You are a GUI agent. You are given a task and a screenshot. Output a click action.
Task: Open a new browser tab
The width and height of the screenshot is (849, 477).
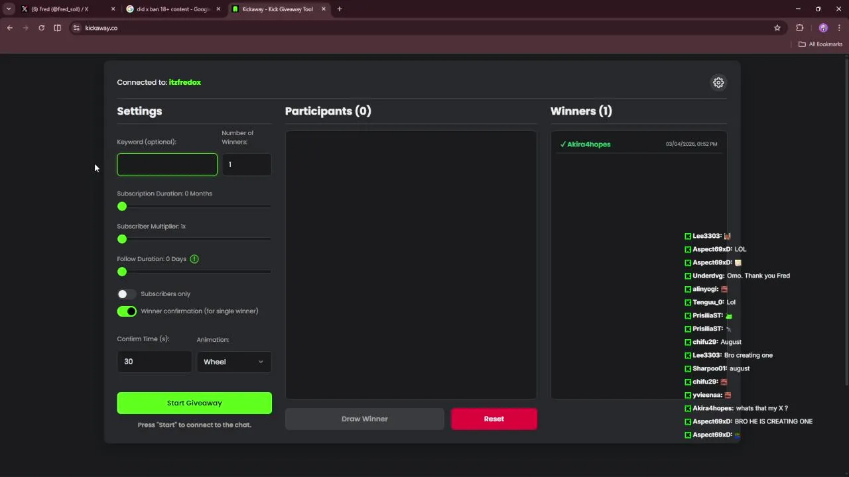point(339,9)
